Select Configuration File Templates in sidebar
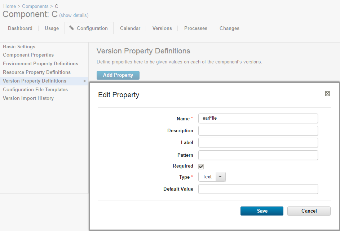Image resolution: width=340 pixels, height=231 pixels. pyautogui.click(x=35, y=90)
